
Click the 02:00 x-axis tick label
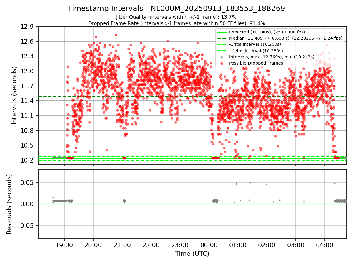click(x=267, y=245)
